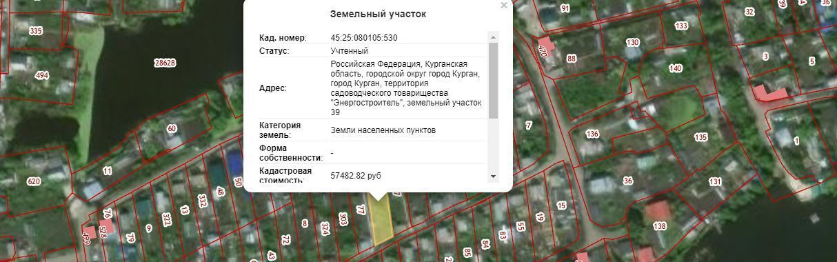Select parcel 136 on the map
The height and width of the screenshot is (262, 837).
tap(592, 134)
